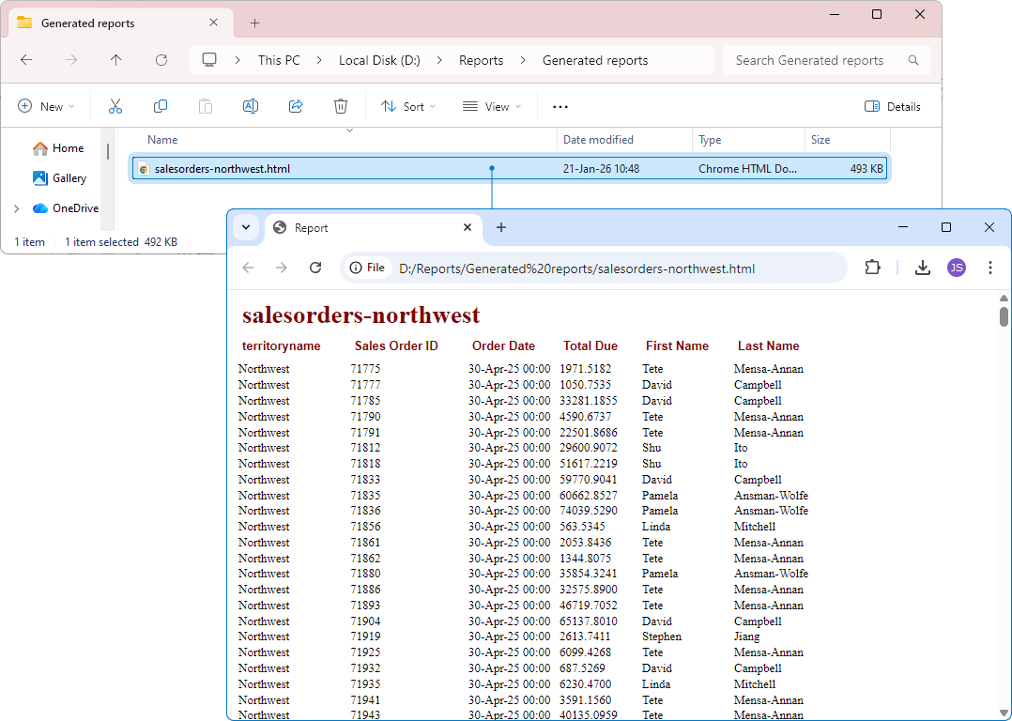The width and height of the screenshot is (1012, 721).
Task: Open OneDrive in Explorer navigation pane
Action: click(66, 208)
